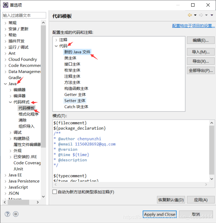The height and width of the screenshot is (223, 216).
Task: Click the 导出(X)... button
Action: (x=201, y=61)
